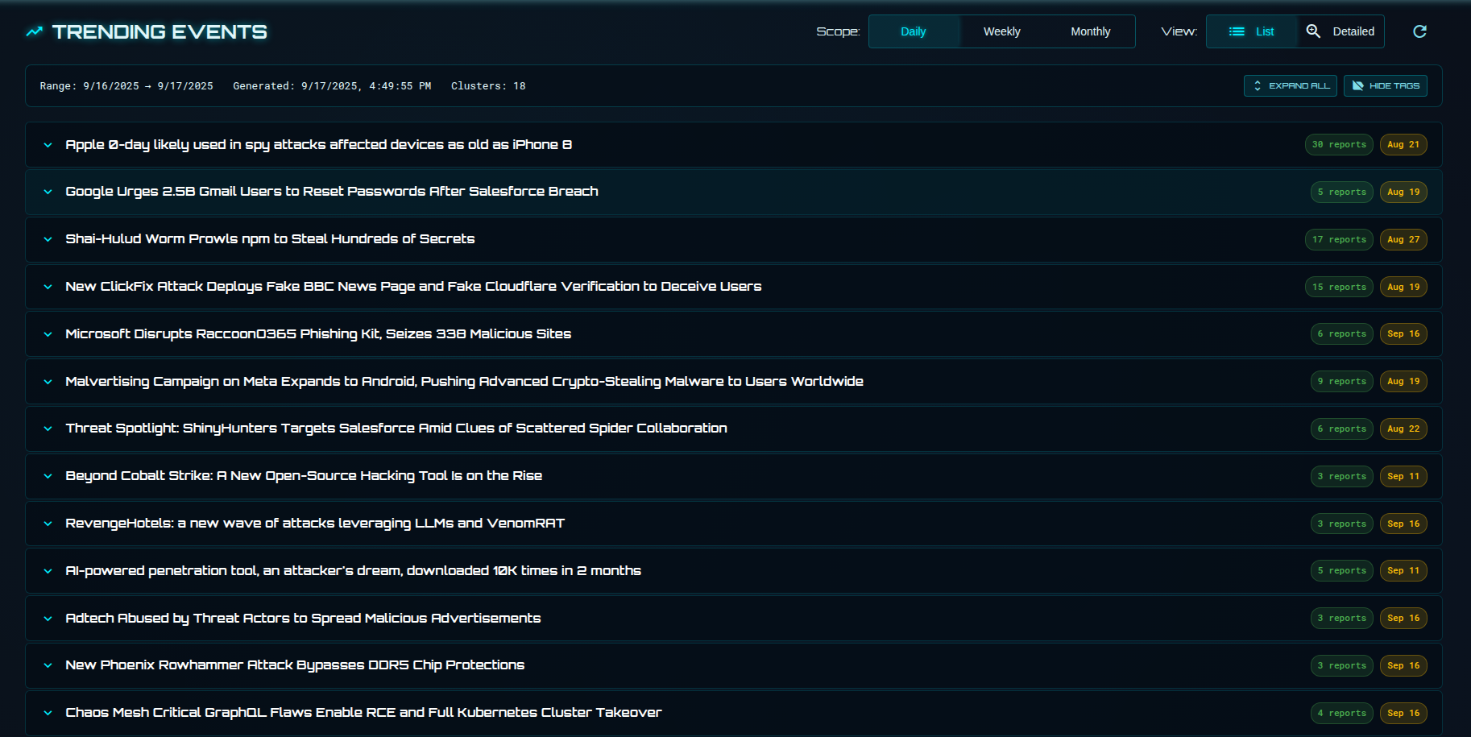The height and width of the screenshot is (737, 1471).
Task: Click the Hide Tags tag icon
Action: [1357, 85]
